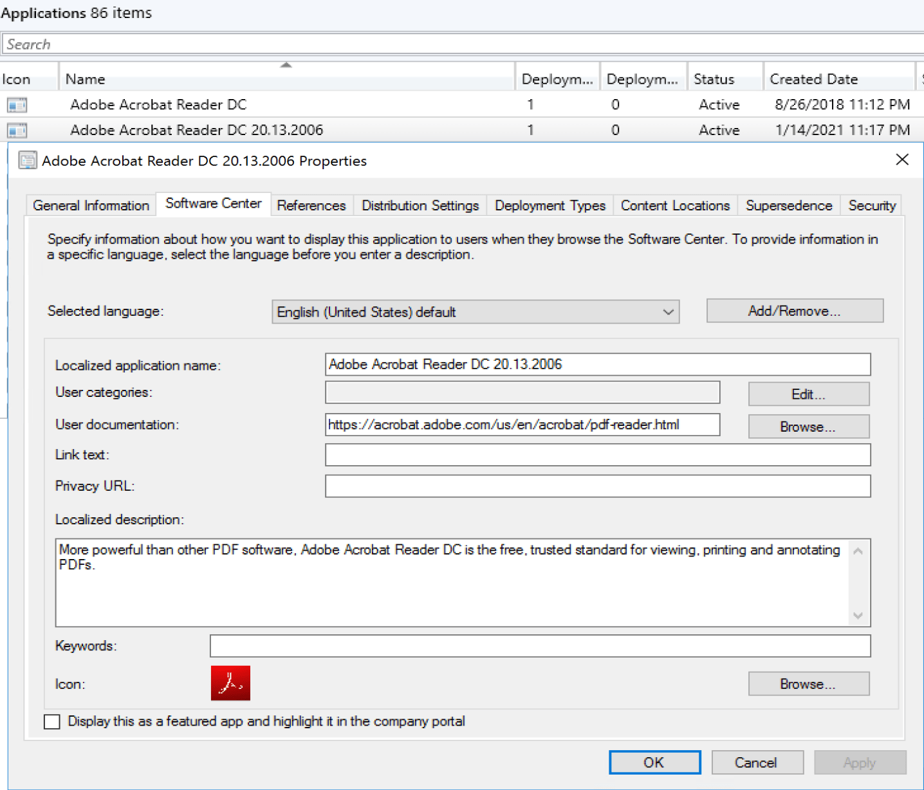Click the sort indicator above the Name column

286,64
